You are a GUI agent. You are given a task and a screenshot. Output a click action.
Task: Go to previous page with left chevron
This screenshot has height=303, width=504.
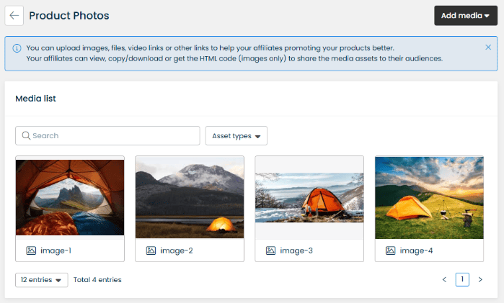coord(444,279)
